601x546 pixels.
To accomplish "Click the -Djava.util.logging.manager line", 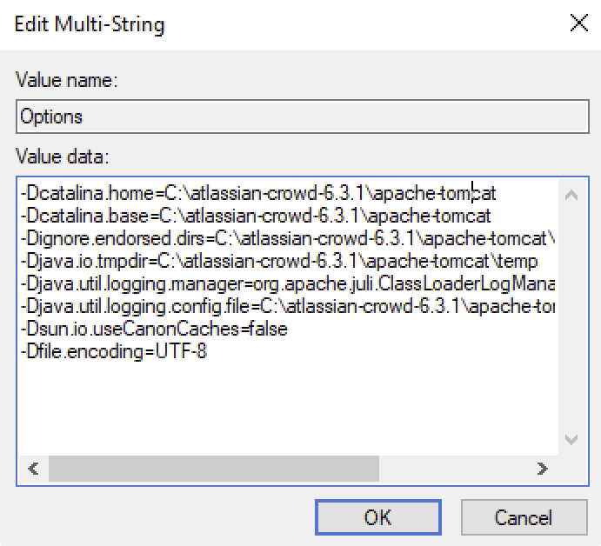I will [287, 283].
